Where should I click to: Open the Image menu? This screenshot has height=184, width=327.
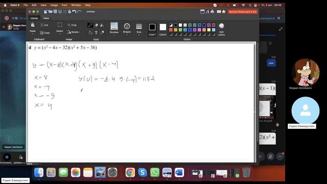click(x=54, y=5)
